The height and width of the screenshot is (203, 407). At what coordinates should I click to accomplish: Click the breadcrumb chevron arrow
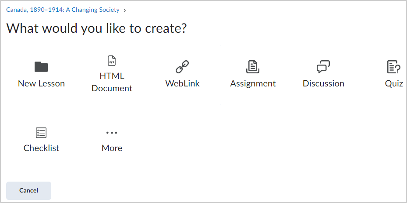125,10
